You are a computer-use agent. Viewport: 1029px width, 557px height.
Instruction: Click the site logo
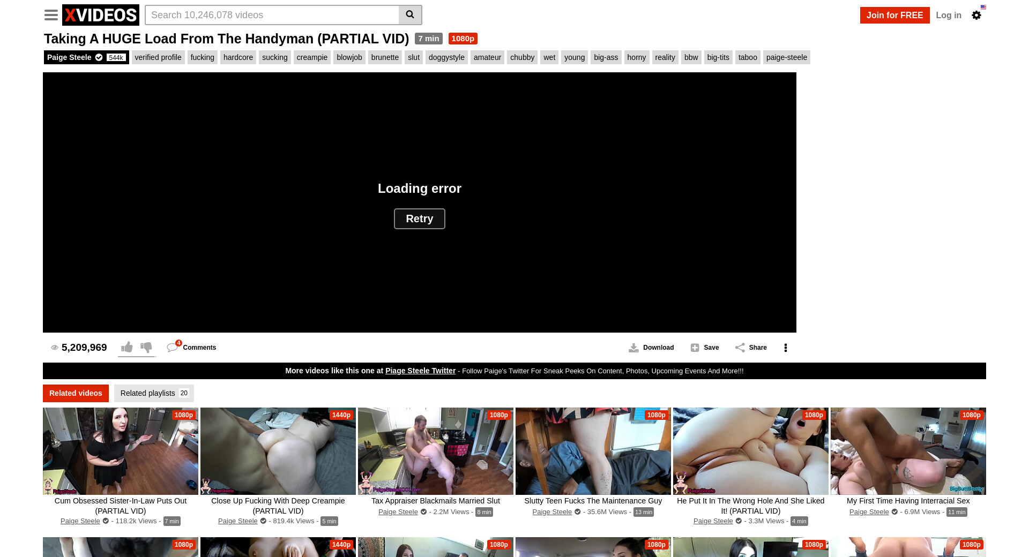[x=101, y=15]
